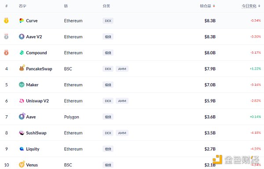Sort by 锁仓量 column arrows
This screenshot has width=264, height=169.
click(x=214, y=6)
